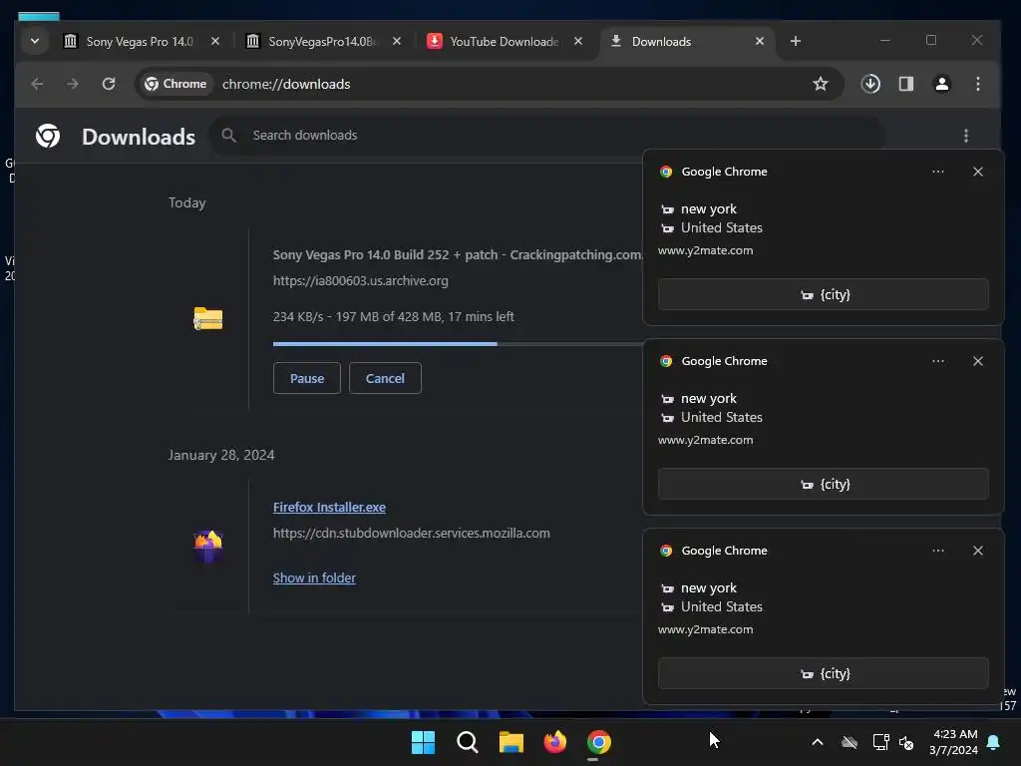Show Firefox Installer in folder
The height and width of the screenshot is (766, 1021).
point(314,577)
